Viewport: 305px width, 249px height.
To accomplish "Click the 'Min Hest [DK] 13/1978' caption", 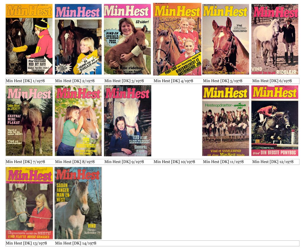I will 26,243.
